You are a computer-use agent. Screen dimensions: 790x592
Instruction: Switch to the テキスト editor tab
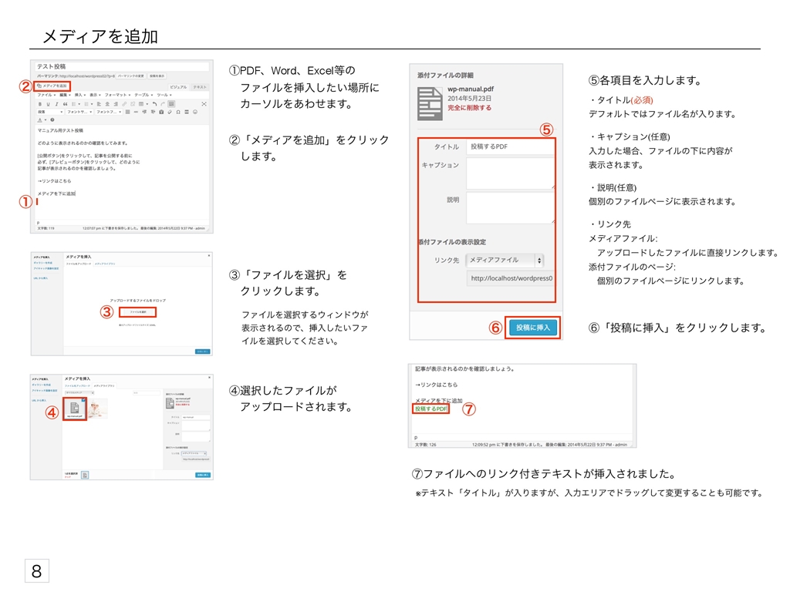click(200, 87)
